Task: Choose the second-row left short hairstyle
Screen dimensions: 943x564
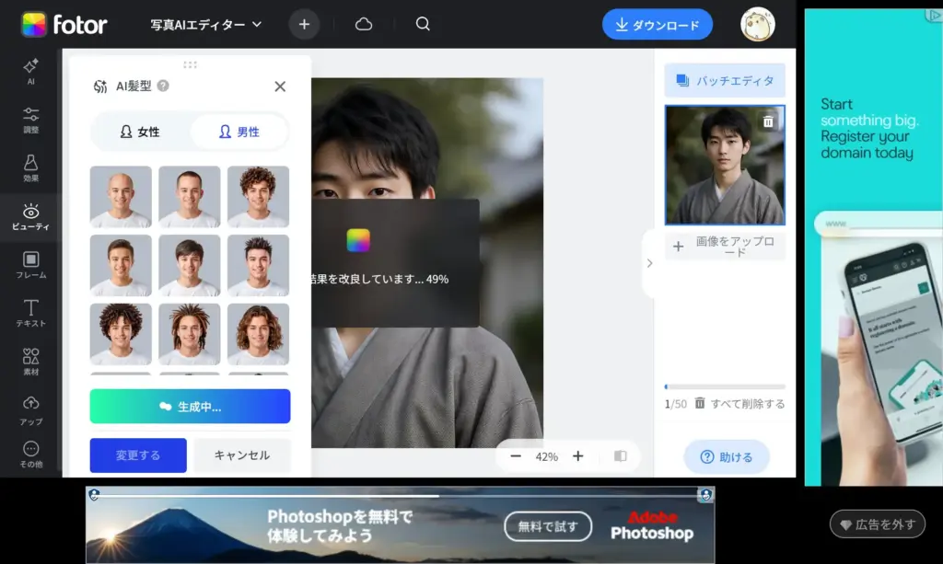Action: click(x=121, y=265)
